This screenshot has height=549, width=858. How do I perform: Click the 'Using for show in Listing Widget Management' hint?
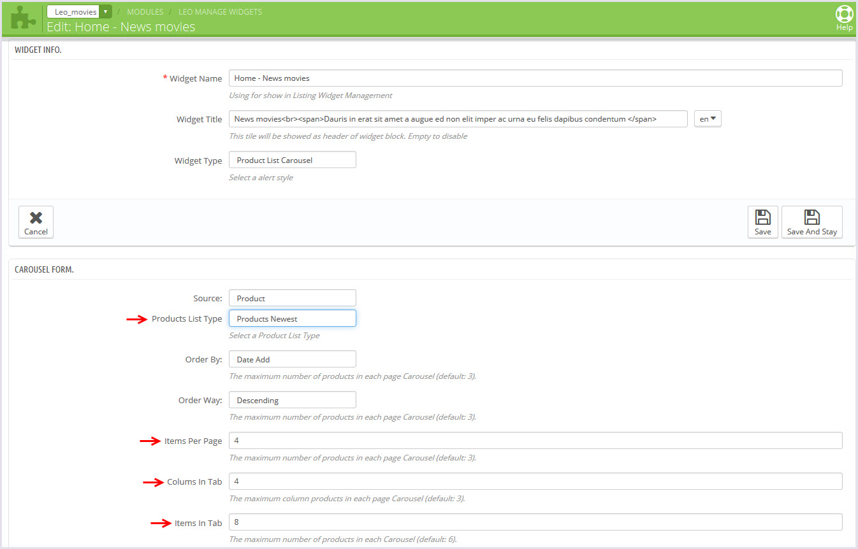coord(310,96)
